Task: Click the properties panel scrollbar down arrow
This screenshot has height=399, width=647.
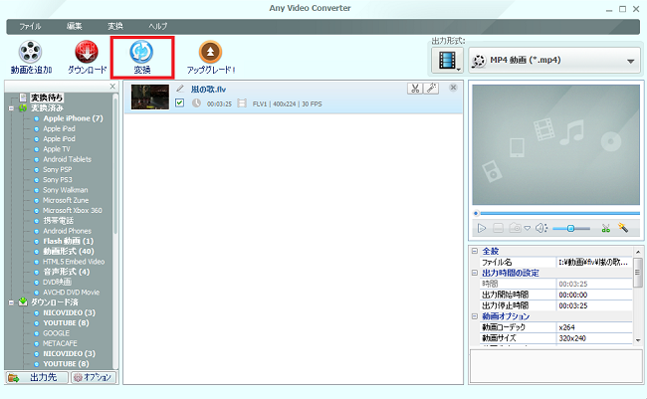Action: tap(638, 340)
